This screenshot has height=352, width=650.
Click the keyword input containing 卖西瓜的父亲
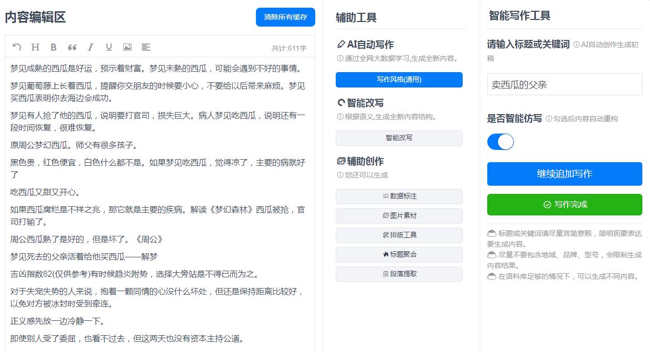point(565,84)
